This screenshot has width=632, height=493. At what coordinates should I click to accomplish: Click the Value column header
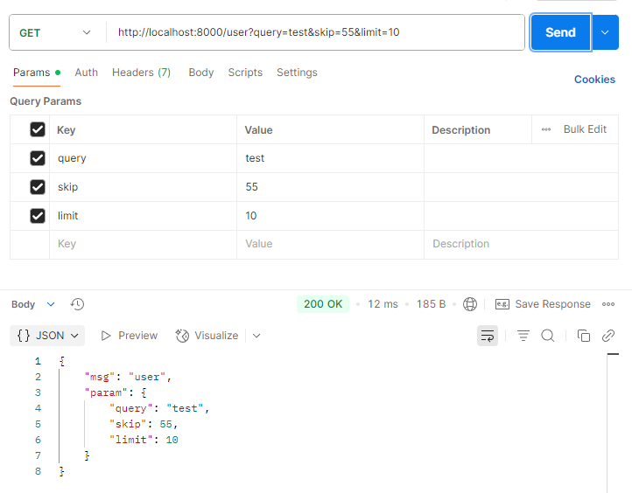point(258,130)
